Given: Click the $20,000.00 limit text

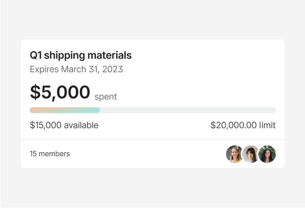Looking at the screenshot, I should (243, 126).
